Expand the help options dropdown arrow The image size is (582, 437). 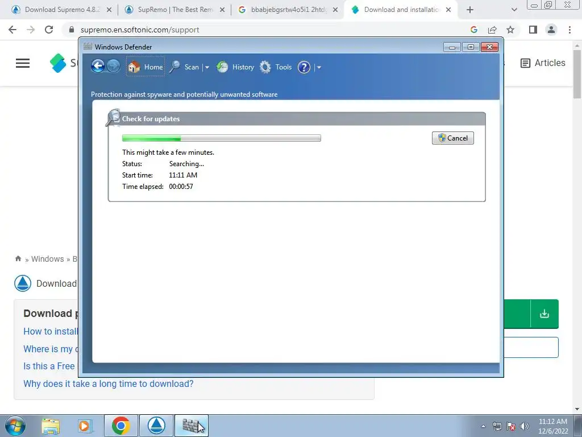click(319, 67)
